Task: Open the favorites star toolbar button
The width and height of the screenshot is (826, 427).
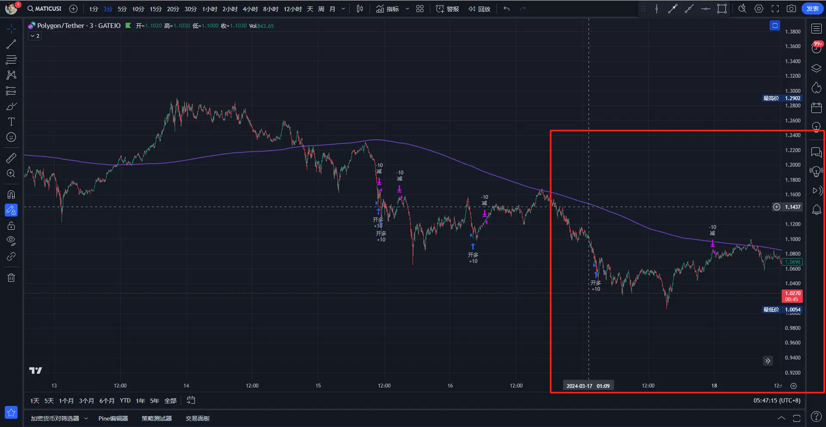Action: (11, 413)
